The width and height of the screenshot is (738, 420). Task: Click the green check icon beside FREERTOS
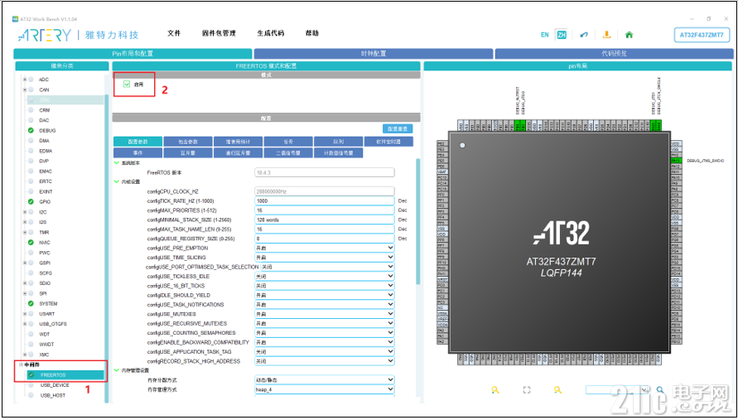(31, 374)
